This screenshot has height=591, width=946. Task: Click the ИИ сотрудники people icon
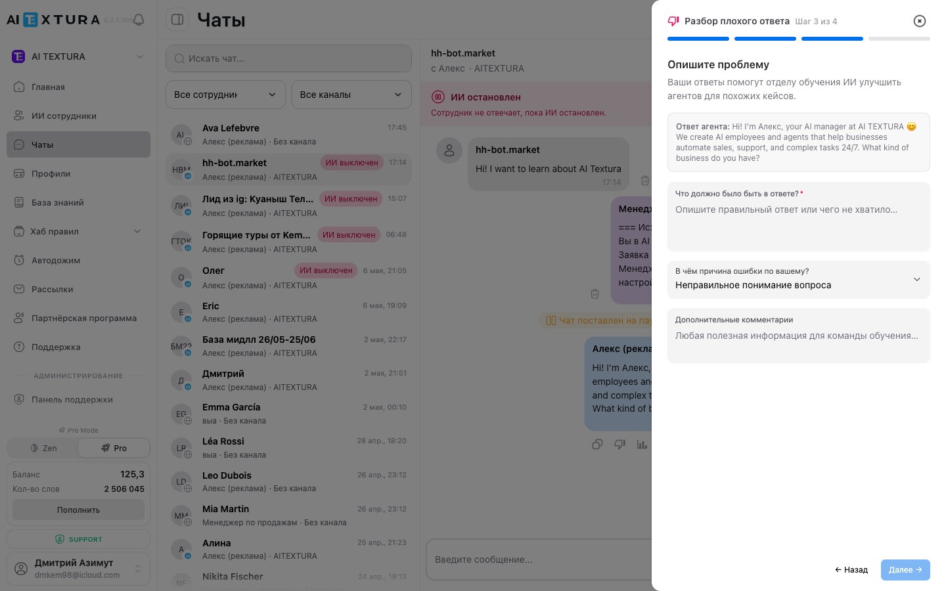point(19,116)
